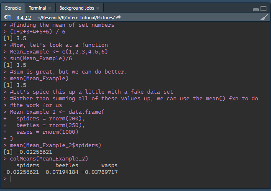Click the R logo icon
This screenshot has height=191, width=271.
click(8, 18)
